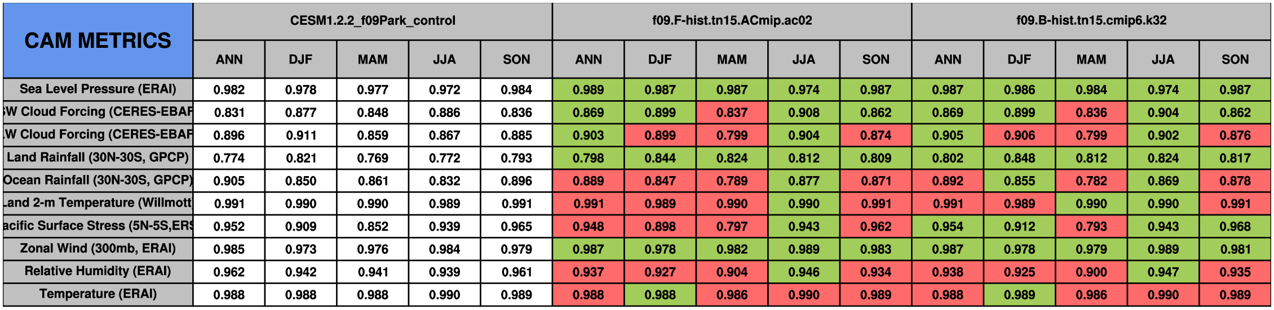Image resolution: width=1274 pixels, height=310 pixels.
Task: Click the red 0.837 SW Cloud Forcing cell
Action: tap(732, 113)
